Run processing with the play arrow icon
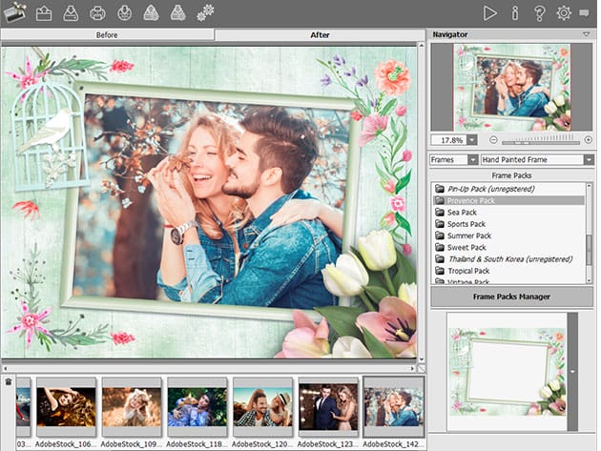Screen dimensions: 601x451 (x=489, y=13)
